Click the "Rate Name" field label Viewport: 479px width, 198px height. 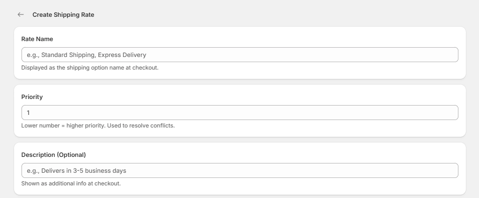click(x=37, y=39)
